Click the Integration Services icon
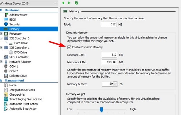The image size is (181, 115). (x=6, y=90)
